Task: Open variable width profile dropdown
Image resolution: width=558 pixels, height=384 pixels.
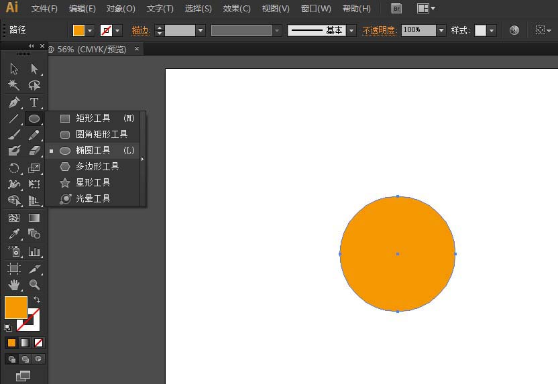Action: tap(276, 31)
